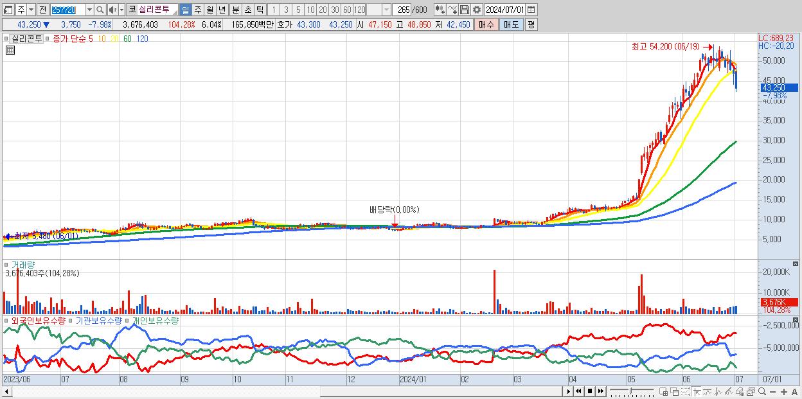Screen dimensions: 802x399
Task: Select the 60 interval button
Action: tap(347, 10)
